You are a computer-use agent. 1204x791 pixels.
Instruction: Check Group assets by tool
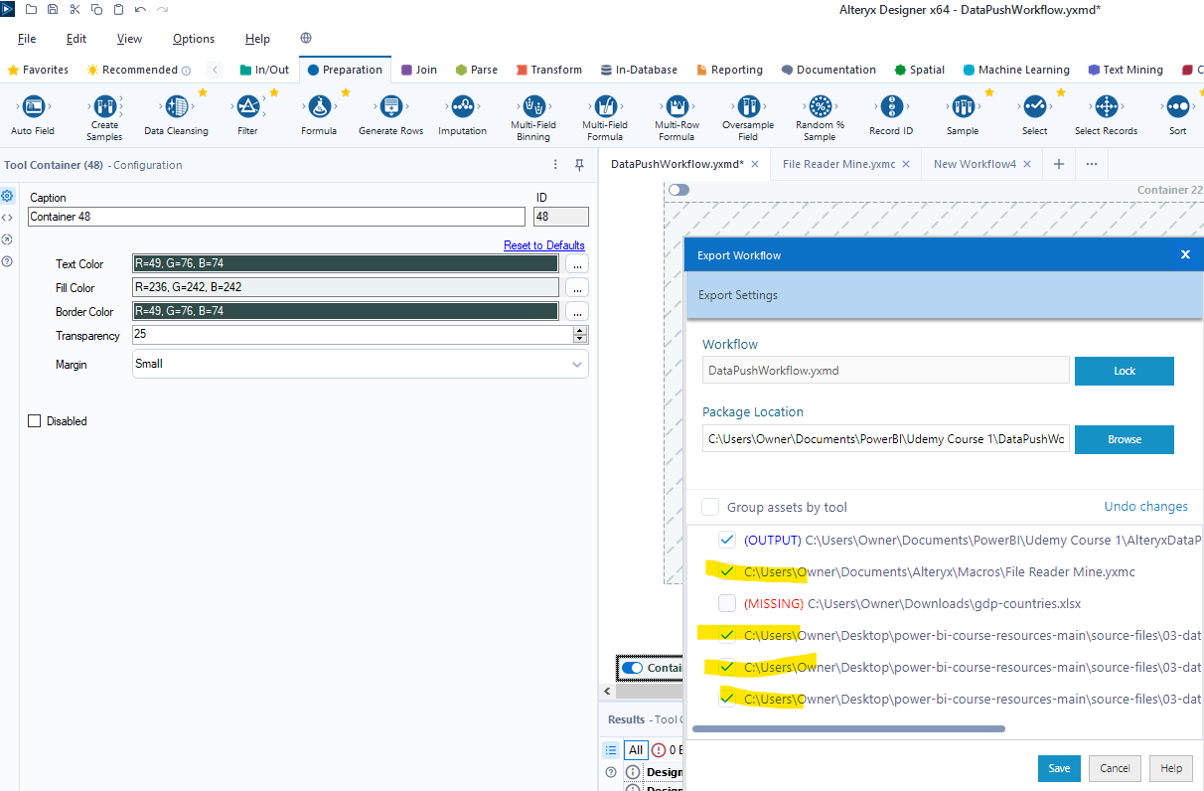710,507
